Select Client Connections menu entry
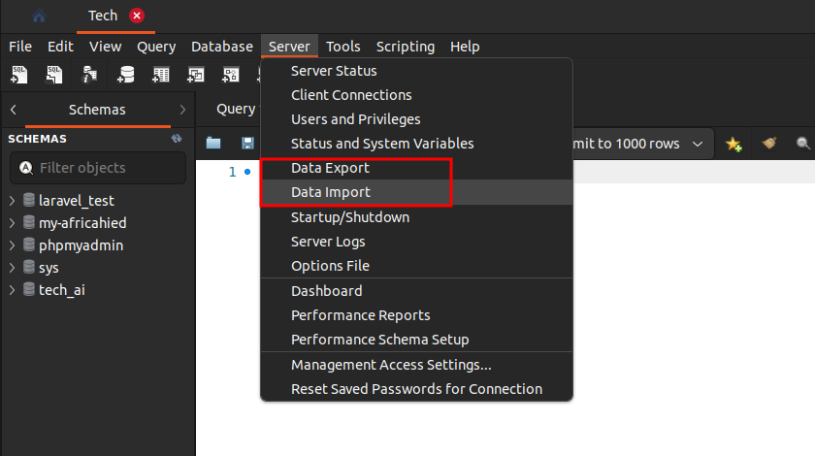Screen dimensions: 815x456 tap(417, 95)
